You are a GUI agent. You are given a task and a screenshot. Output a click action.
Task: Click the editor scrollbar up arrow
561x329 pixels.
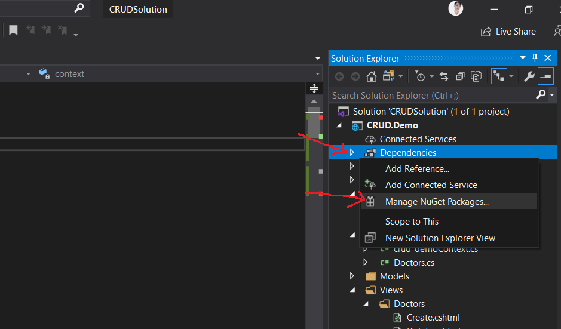[x=314, y=101]
